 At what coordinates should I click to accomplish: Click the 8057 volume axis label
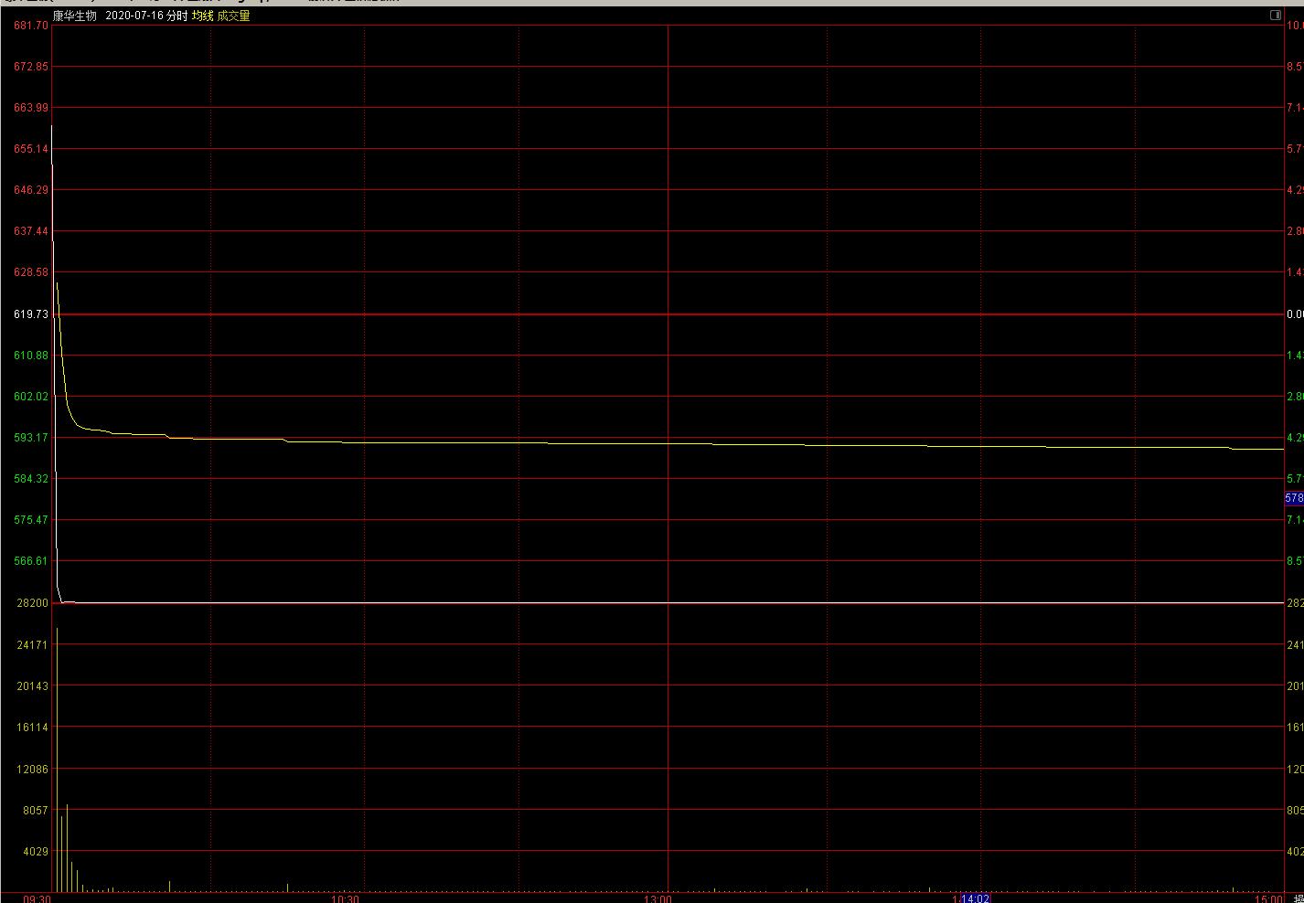click(36, 811)
